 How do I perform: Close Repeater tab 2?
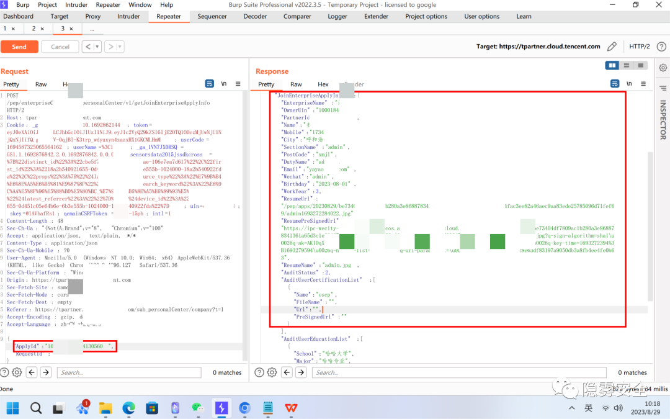pos(42,29)
